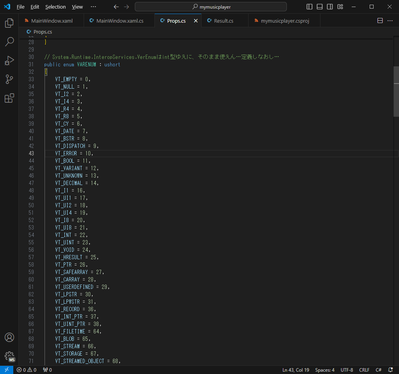
Task: Change indentation via Spaces: 4
Action: [x=325, y=370]
